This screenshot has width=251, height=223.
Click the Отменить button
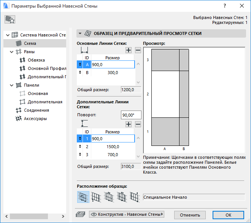pyautogui.click(x=190, y=215)
